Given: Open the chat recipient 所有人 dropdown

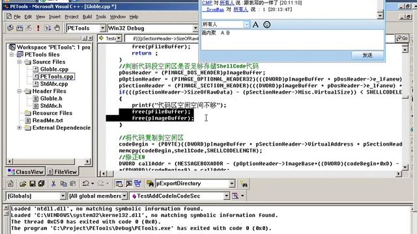Looking at the screenshot, I should point(246,25).
